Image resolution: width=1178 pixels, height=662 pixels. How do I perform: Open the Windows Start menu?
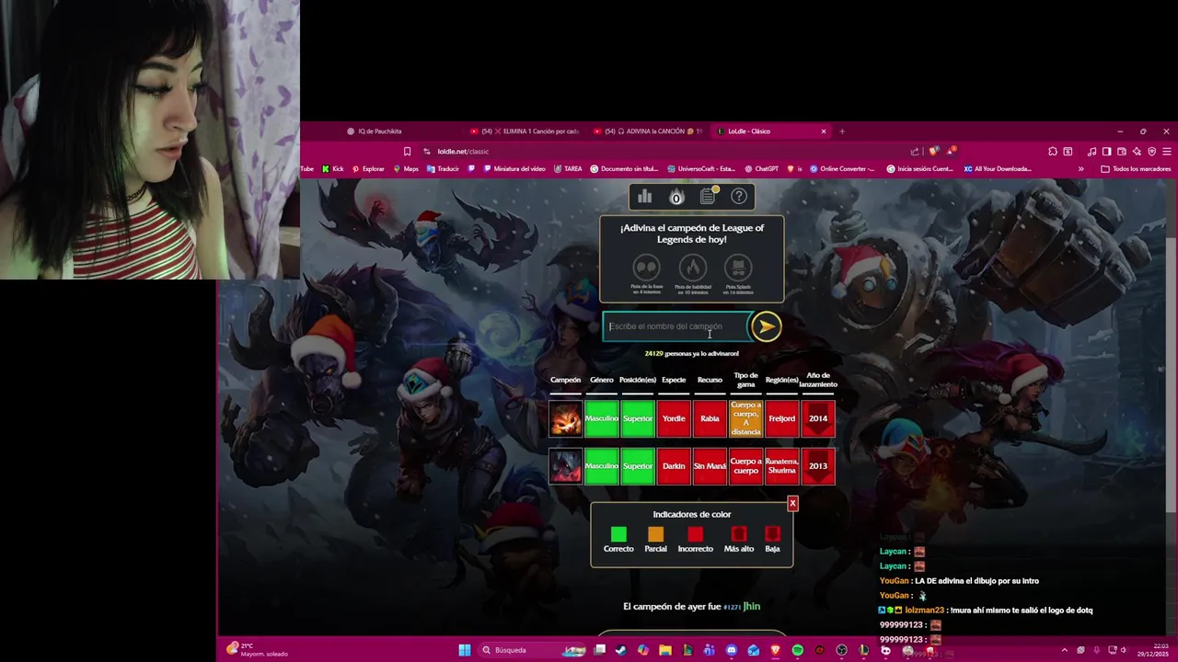[x=464, y=650]
